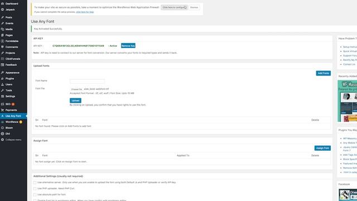
Task: Tick the Use PHP uploader checkbox
Action: click(35, 189)
